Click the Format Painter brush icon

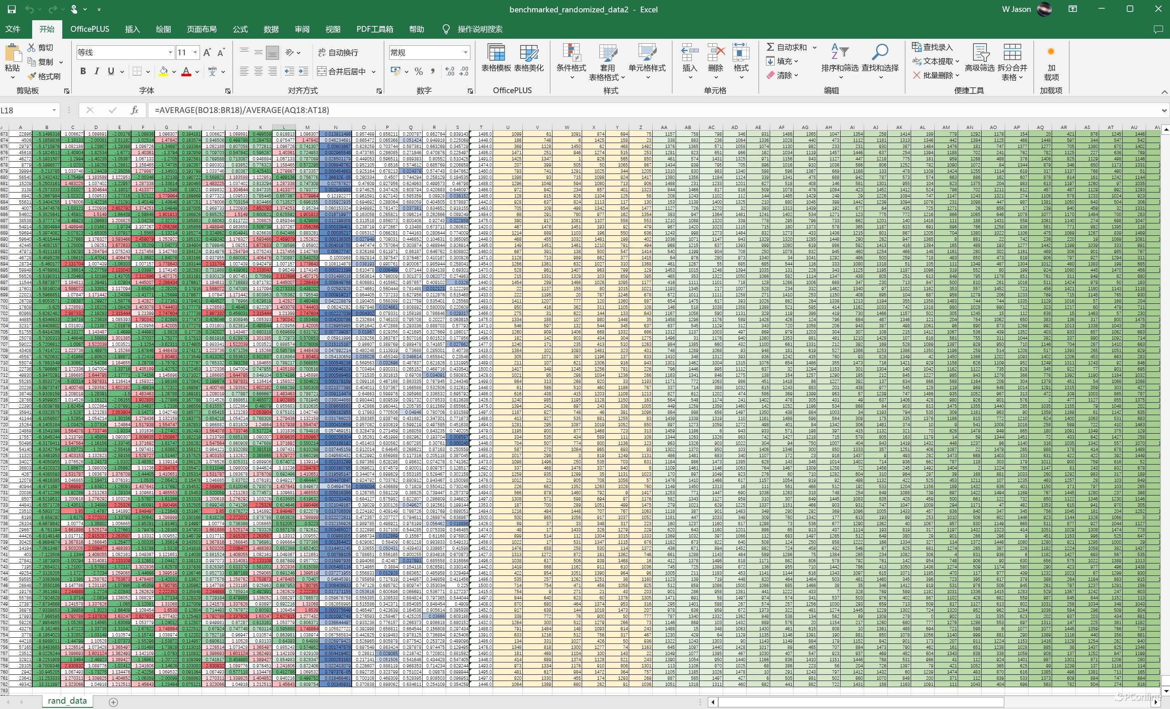(32, 76)
